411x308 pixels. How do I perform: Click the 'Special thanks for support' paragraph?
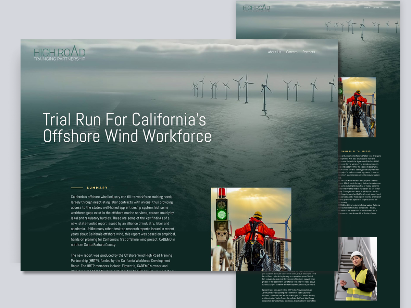pyautogui.click(x=289, y=295)
